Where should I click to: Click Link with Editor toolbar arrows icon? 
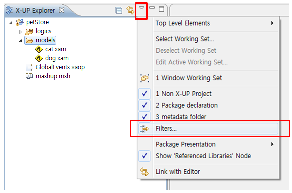pos(130,10)
